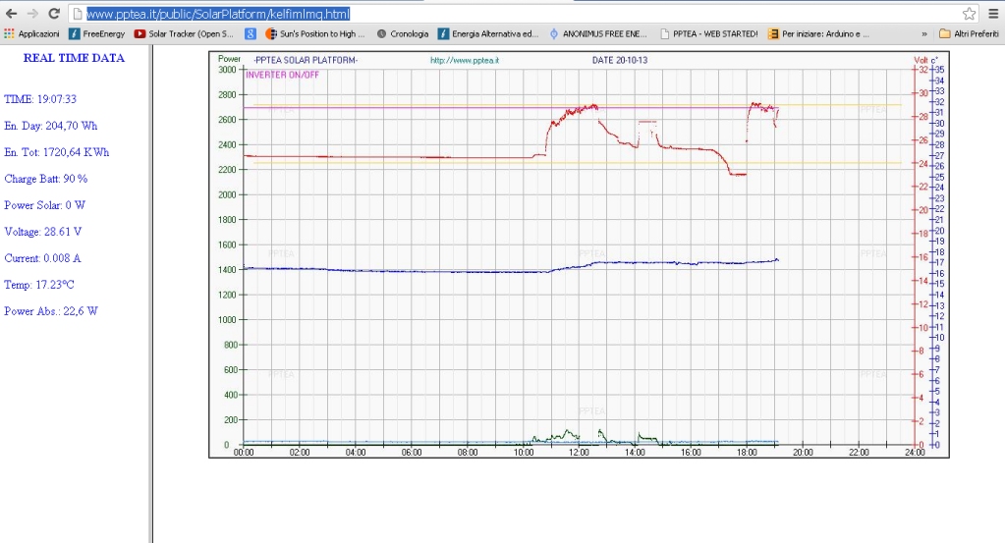Click the Power Abs.: 22,6 W reading
This screenshot has width=1005, height=543.
51,311
